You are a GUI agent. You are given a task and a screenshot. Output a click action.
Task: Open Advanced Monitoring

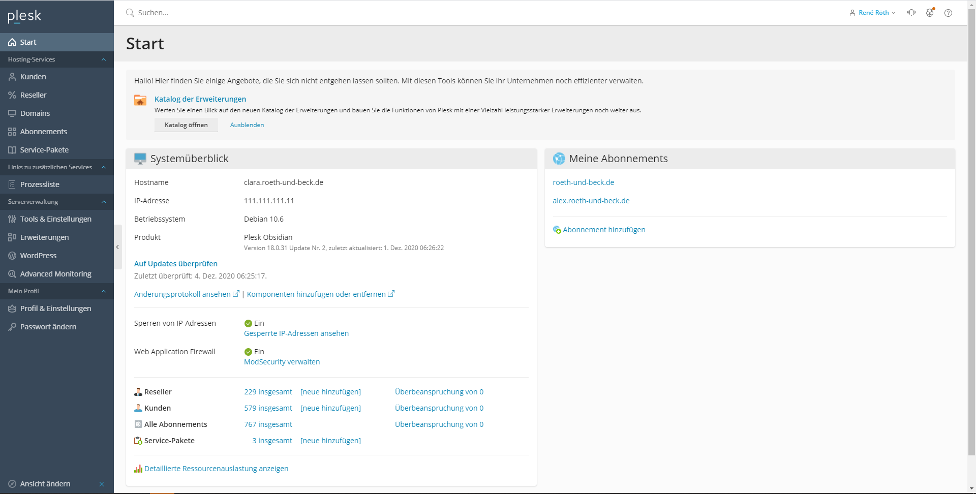coord(55,273)
